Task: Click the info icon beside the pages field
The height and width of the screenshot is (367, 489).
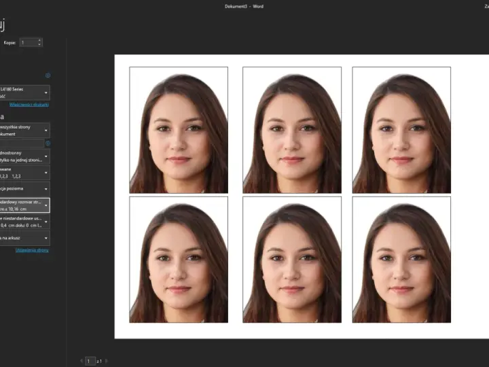Action: click(48, 143)
